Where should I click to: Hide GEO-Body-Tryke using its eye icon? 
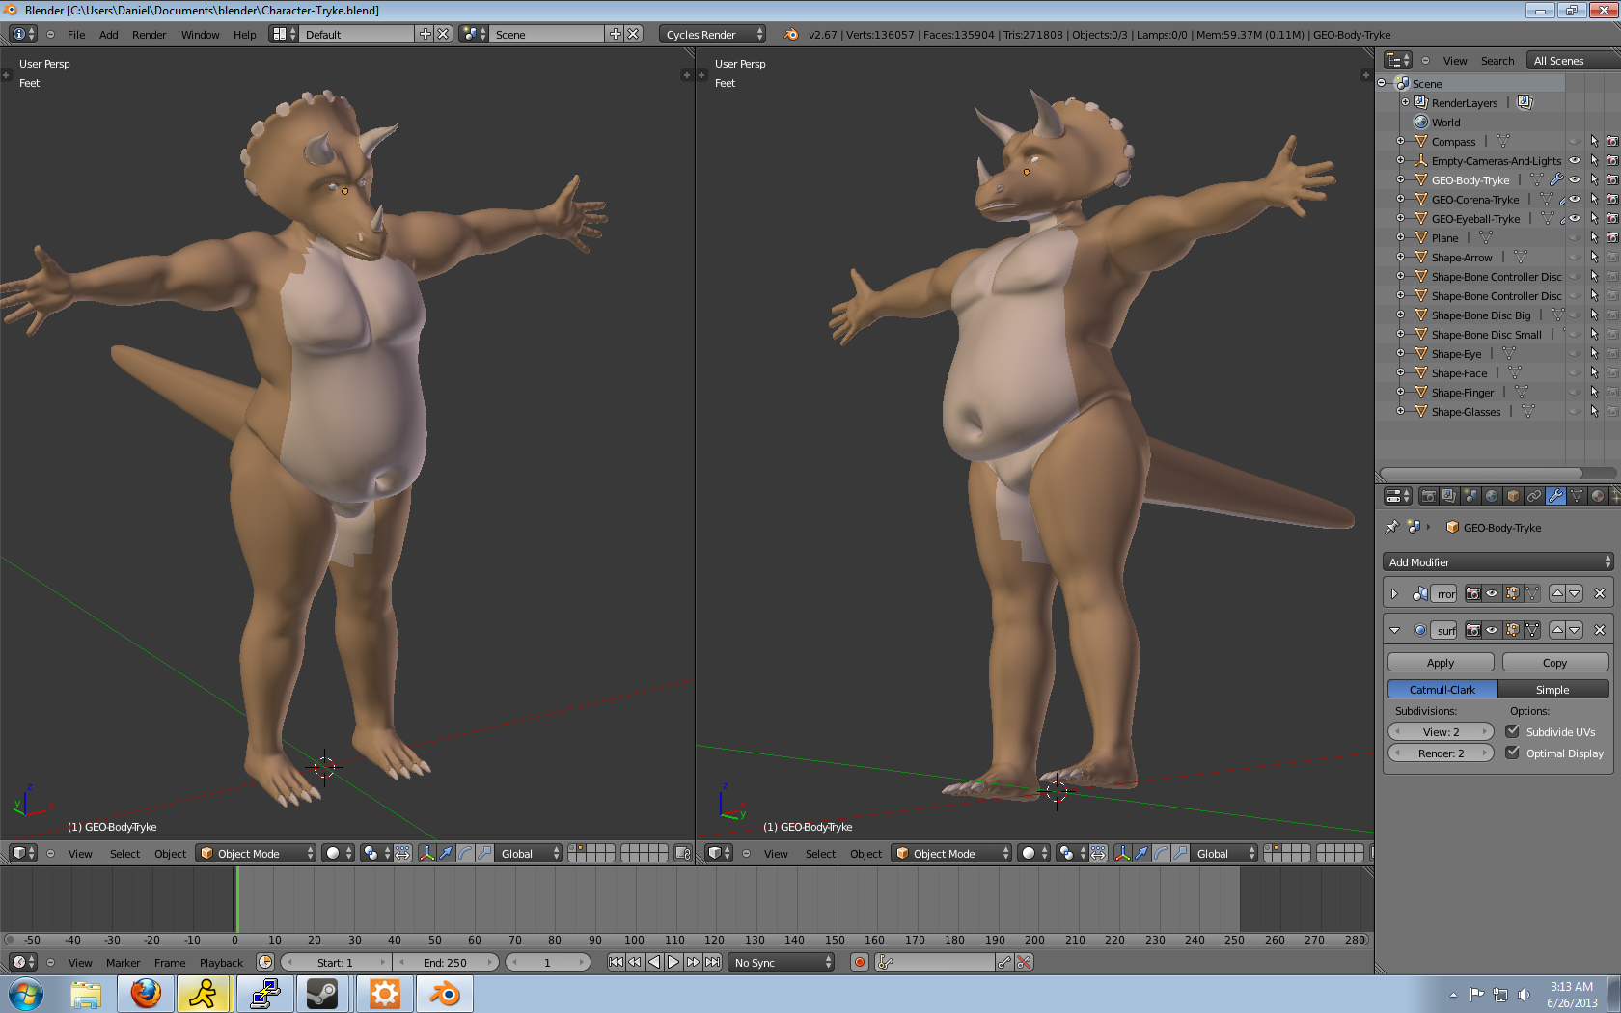pyautogui.click(x=1575, y=180)
